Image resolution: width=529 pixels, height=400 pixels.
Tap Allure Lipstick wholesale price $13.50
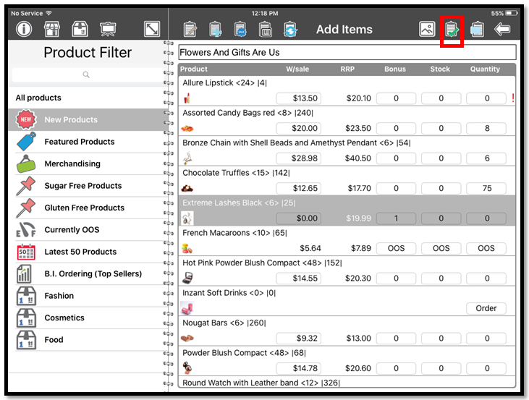point(299,98)
